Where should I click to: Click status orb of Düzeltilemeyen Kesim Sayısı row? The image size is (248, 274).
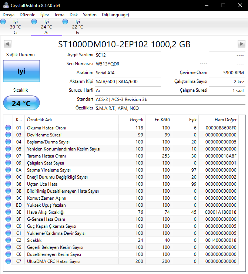tap(8, 254)
